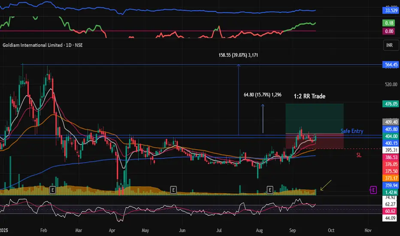400x236 pixels.
Task: Click the purple upcoming earnings E icon
Action: pyautogui.click(x=373, y=190)
